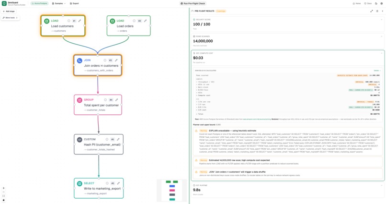Screen dimensions: 386x204
Task: Click the Load customers database icon
Action: point(46,21)
